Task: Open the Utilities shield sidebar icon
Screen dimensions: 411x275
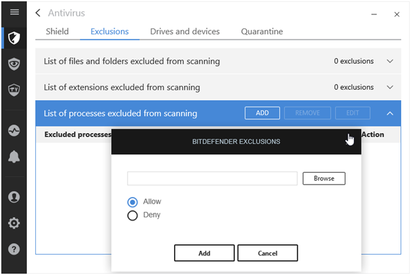Action: point(14,90)
